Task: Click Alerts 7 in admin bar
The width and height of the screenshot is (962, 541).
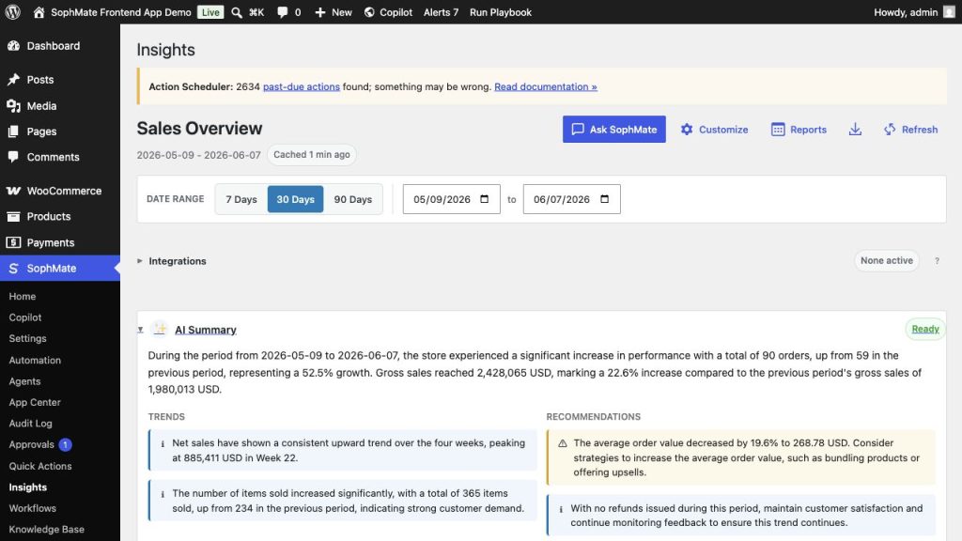Action: [x=442, y=12]
